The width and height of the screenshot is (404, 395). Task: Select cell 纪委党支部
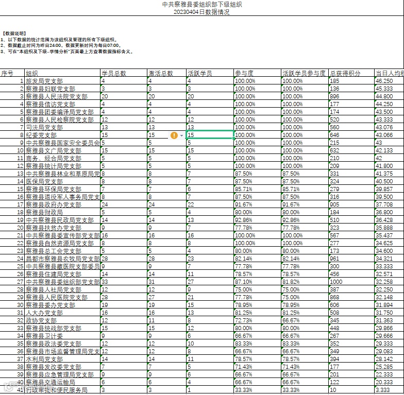point(62,135)
